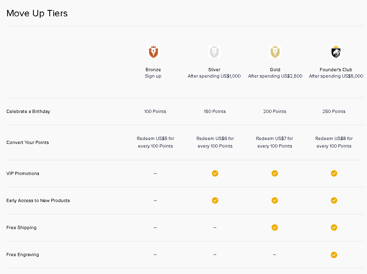
Task: Click the Free Engraving row label
Action: pos(23,255)
